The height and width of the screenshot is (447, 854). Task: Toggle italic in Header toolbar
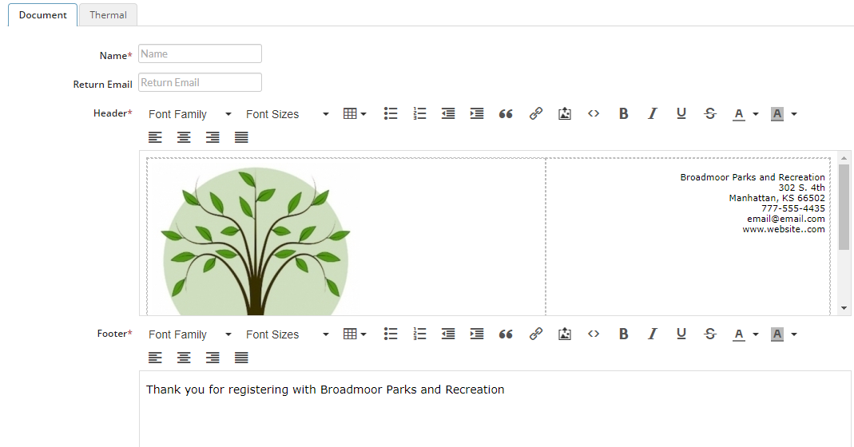(653, 113)
